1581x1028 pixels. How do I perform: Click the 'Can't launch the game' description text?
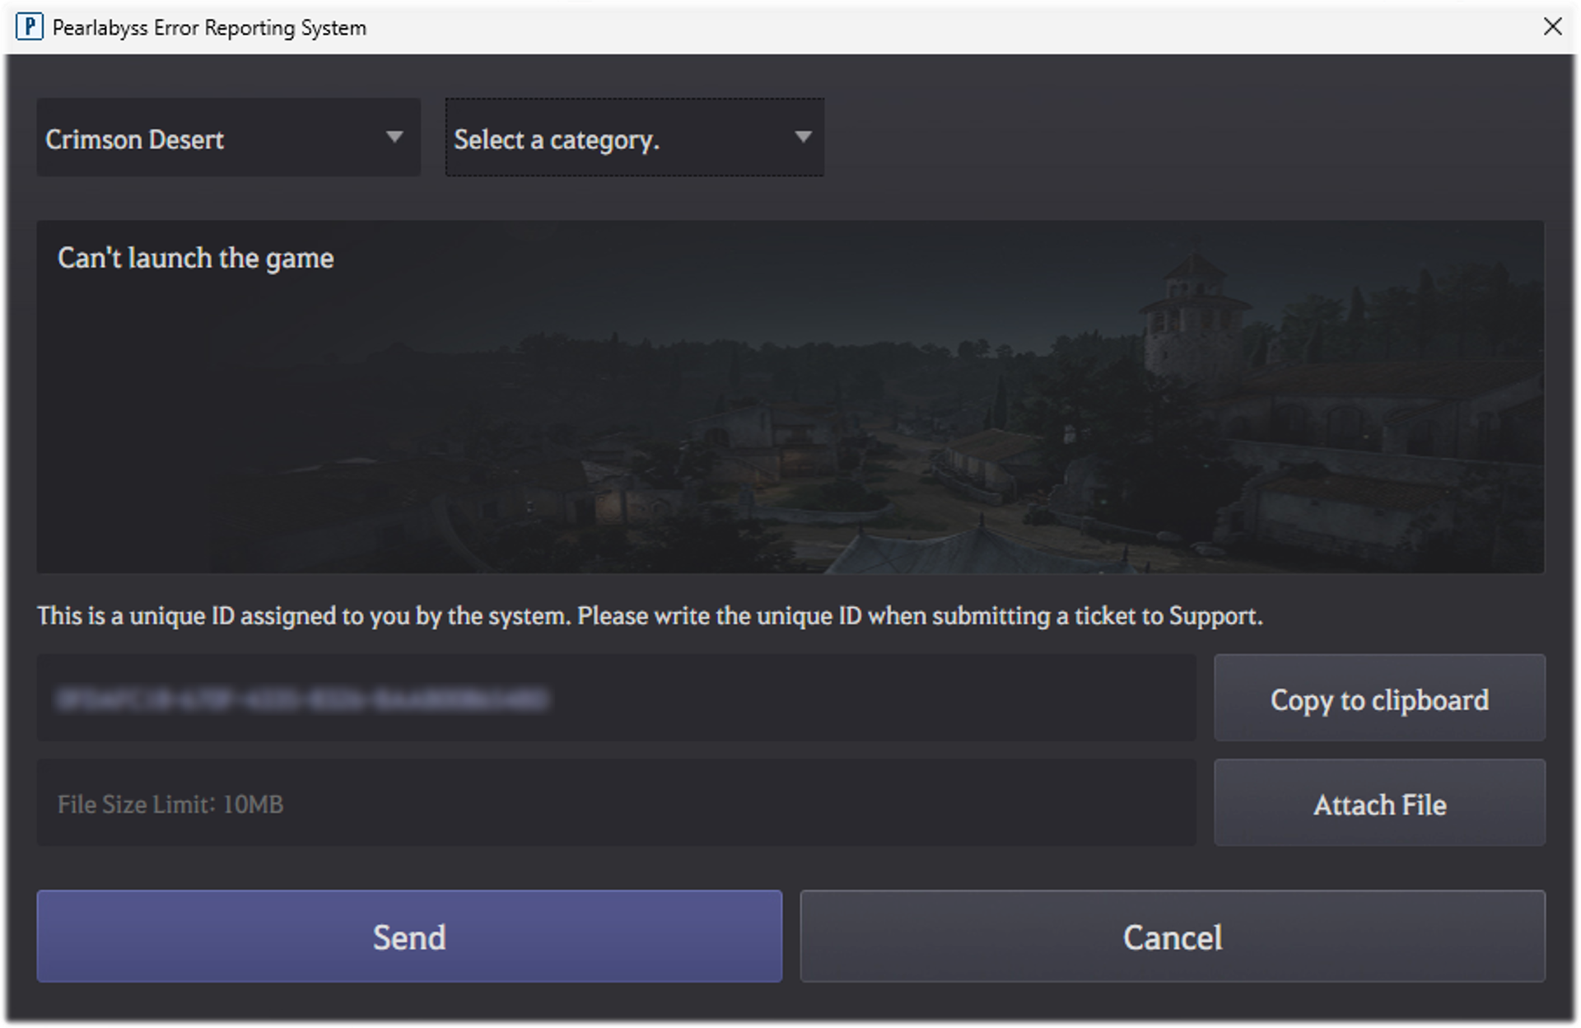click(195, 258)
